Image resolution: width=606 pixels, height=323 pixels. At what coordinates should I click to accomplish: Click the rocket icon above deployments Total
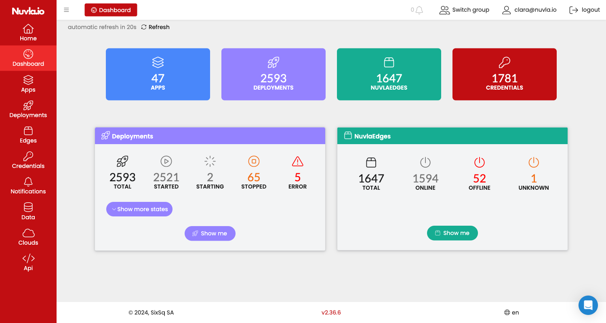coord(122,161)
